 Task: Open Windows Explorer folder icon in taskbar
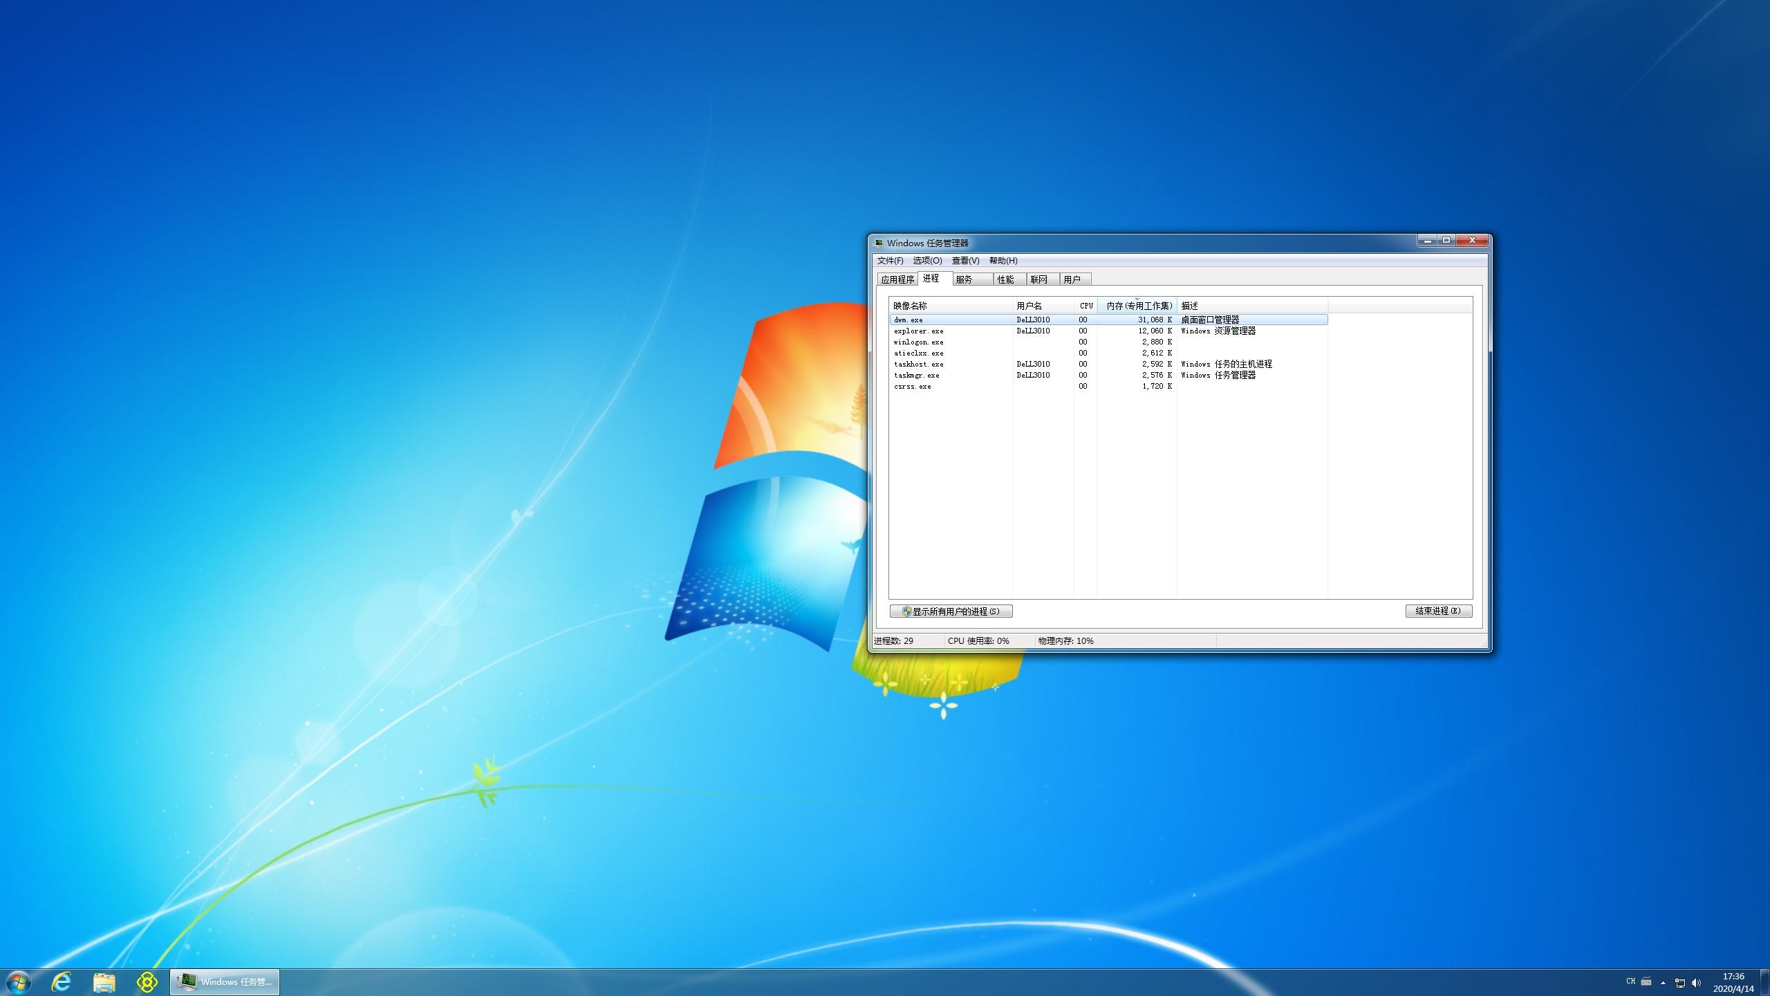pos(104,981)
